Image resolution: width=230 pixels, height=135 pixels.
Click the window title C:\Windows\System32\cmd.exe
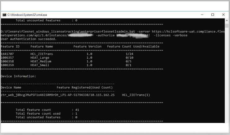point(27,15)
